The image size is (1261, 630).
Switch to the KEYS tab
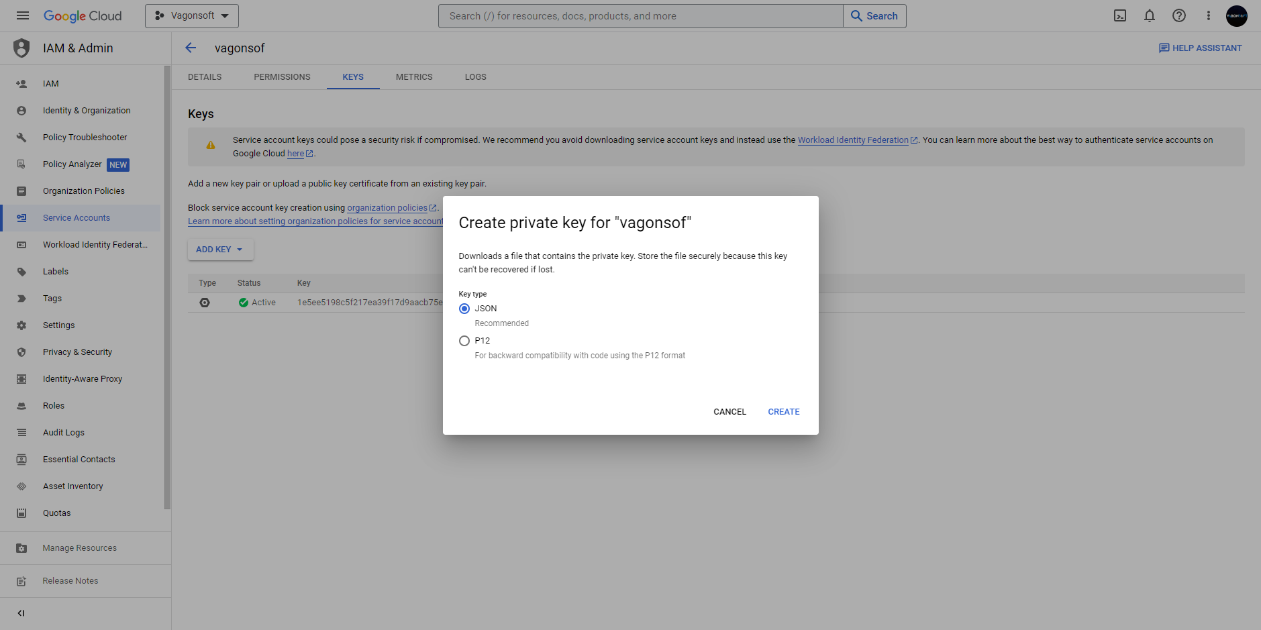point(353,77)
